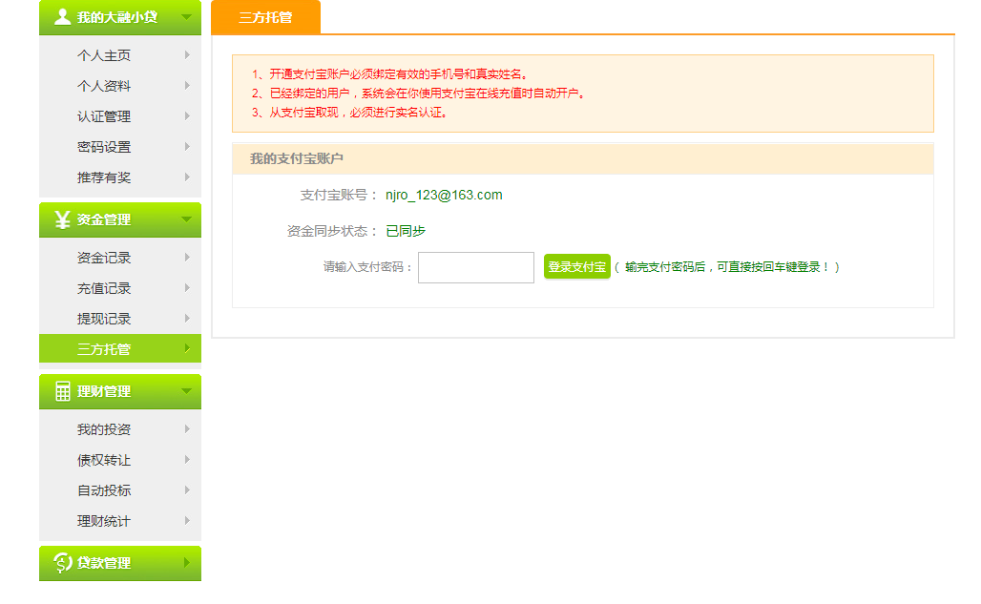Open the 个人主页 menu item
The height and width of the screenshot is (604, 981).
point(104,55)
